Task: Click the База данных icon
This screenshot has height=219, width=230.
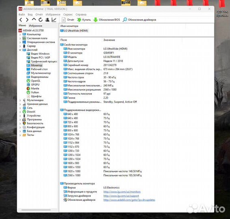Action: (24, 131)
